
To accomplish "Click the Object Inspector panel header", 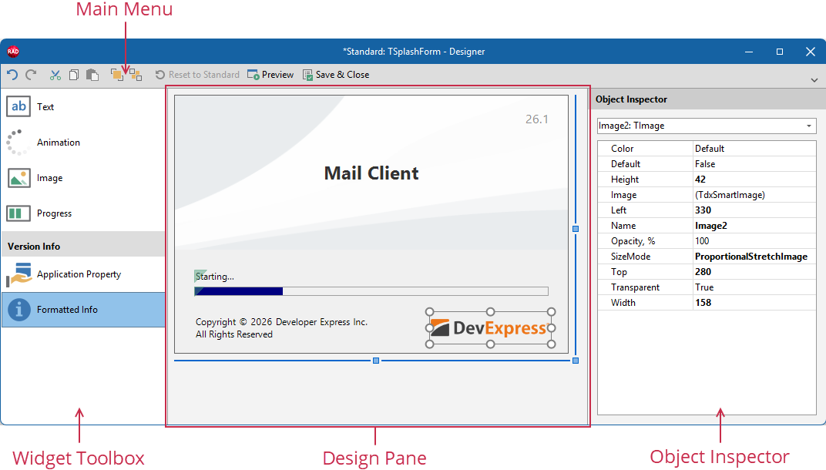I will tap(708, 99).
